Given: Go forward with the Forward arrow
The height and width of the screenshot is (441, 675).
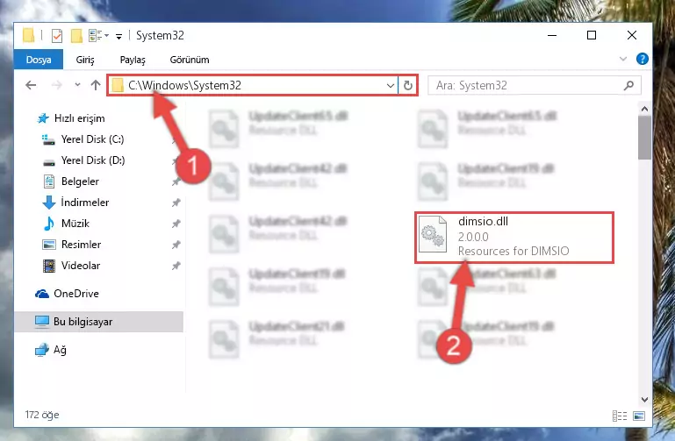Looking at the screenshot, I should pyautogui.click(x=56, y=85).
